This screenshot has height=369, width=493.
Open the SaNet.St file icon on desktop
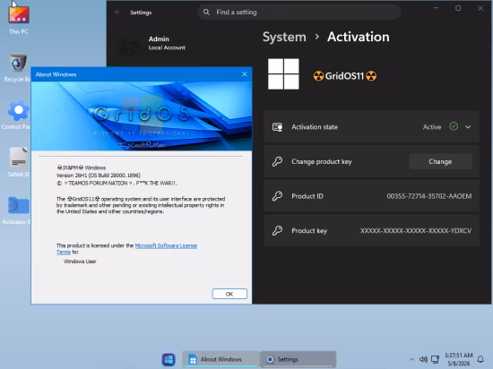18,162
